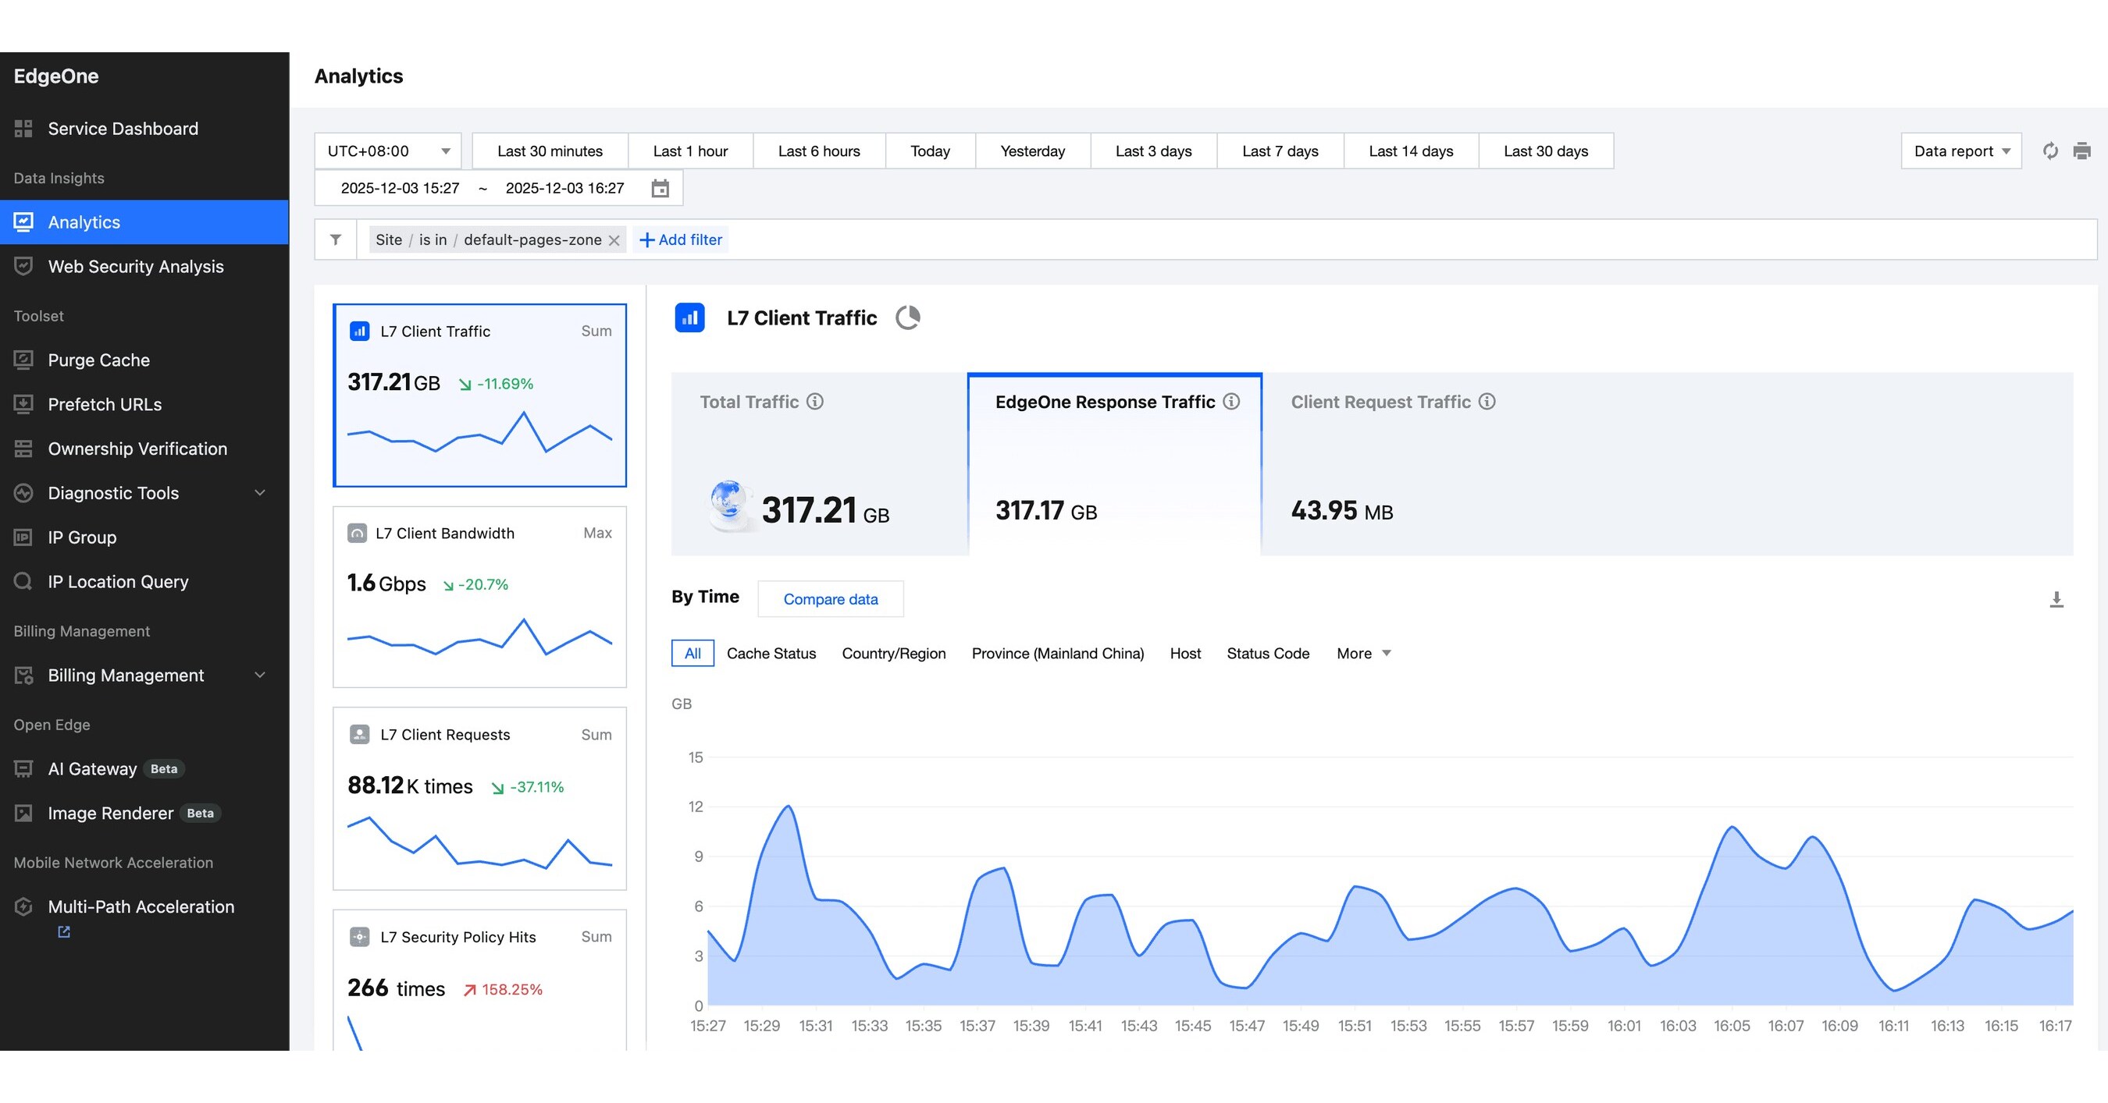Select the All breakdown option
This screenshot has width=2108, height=1103.
pos(693,653)
